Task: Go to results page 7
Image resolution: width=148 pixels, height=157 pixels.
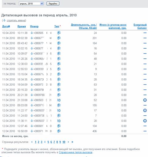Action: coord(54,142)
